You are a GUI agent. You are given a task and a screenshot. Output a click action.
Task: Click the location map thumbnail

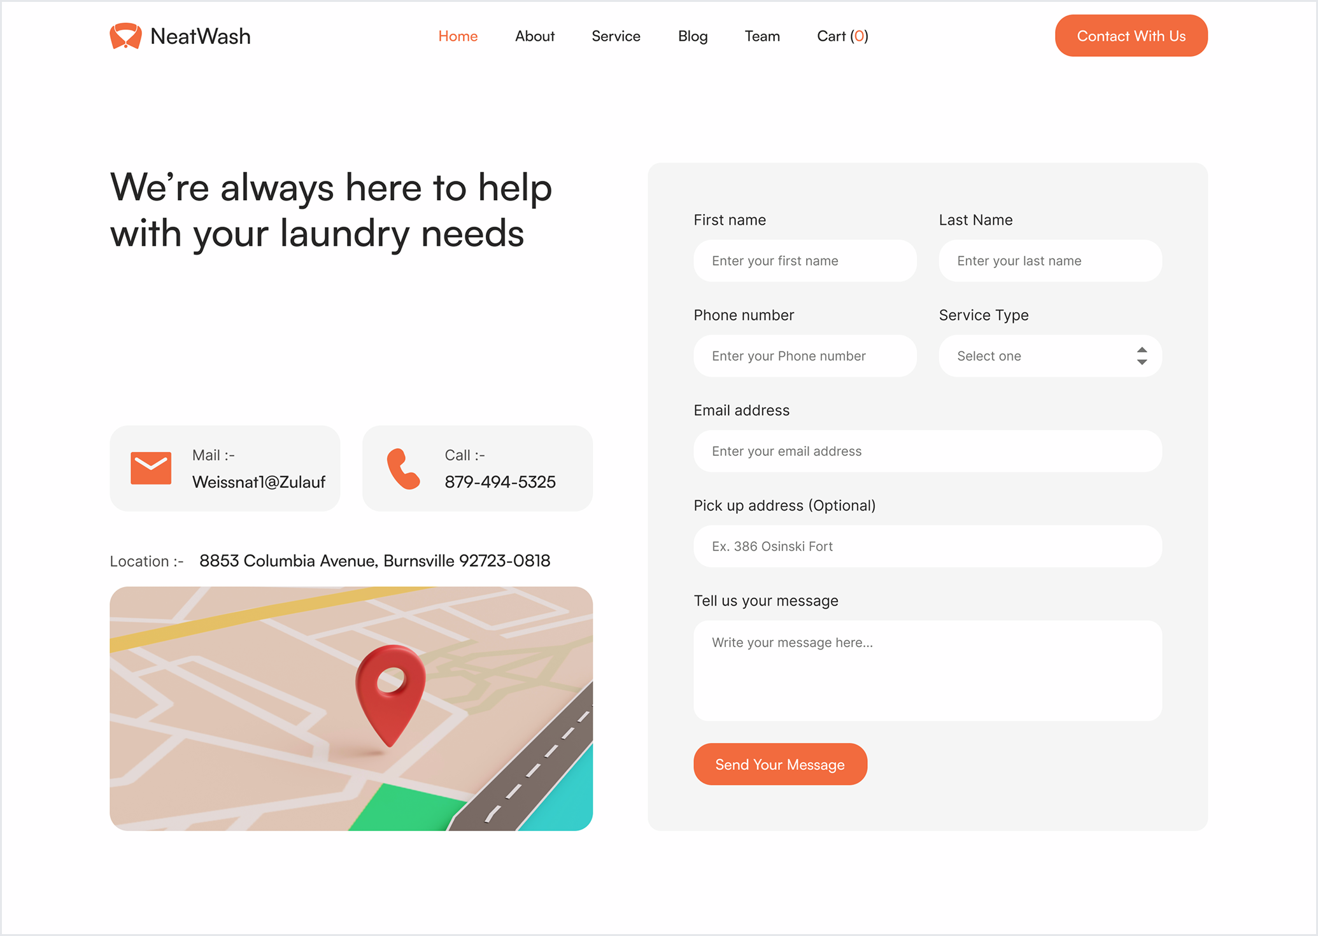coord(351,709)
